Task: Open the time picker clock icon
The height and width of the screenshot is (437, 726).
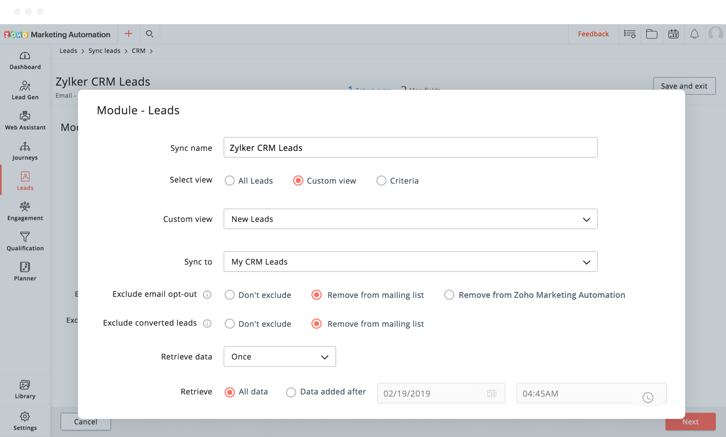Action: (x=648, y=398)
